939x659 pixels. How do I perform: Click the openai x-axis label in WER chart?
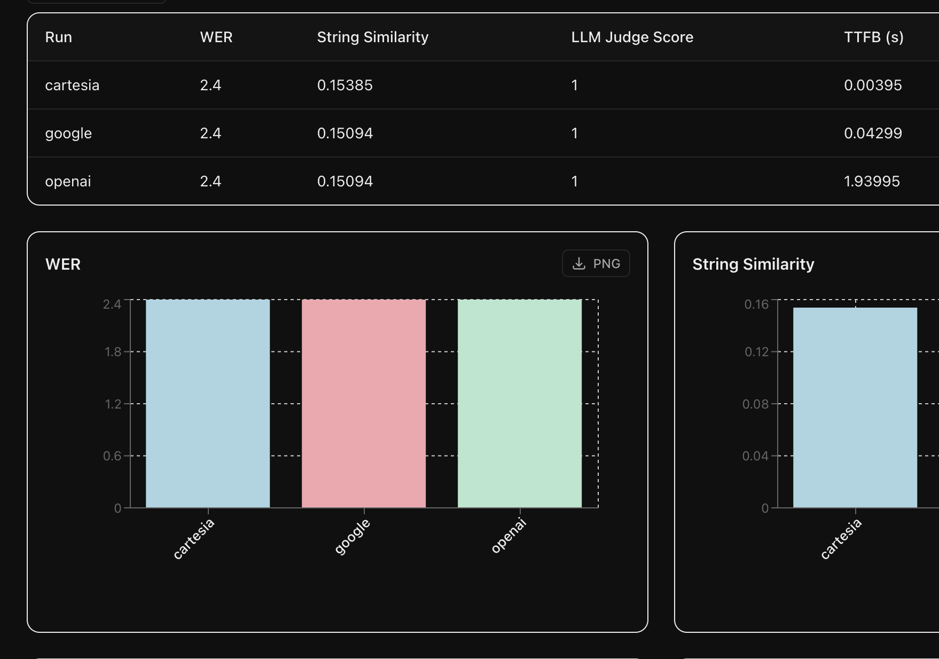tap(509, 536)
